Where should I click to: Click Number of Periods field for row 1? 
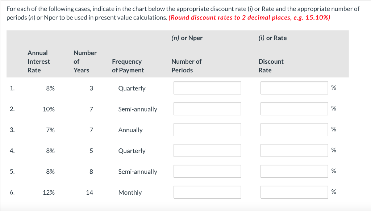coord(207,88)
